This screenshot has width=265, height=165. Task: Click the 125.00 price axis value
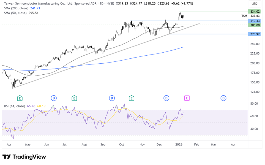coord(255,92)
